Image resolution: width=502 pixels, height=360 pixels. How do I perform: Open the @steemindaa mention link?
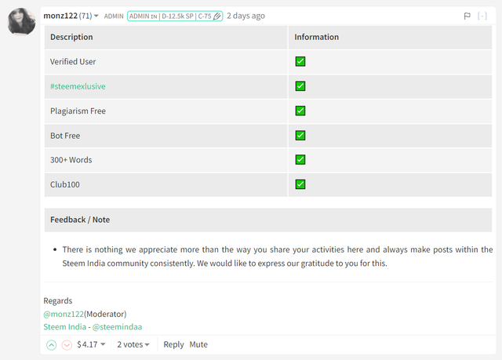point(117,327)
